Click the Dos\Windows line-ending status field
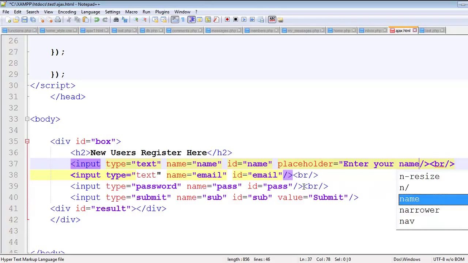 [407, 259]
